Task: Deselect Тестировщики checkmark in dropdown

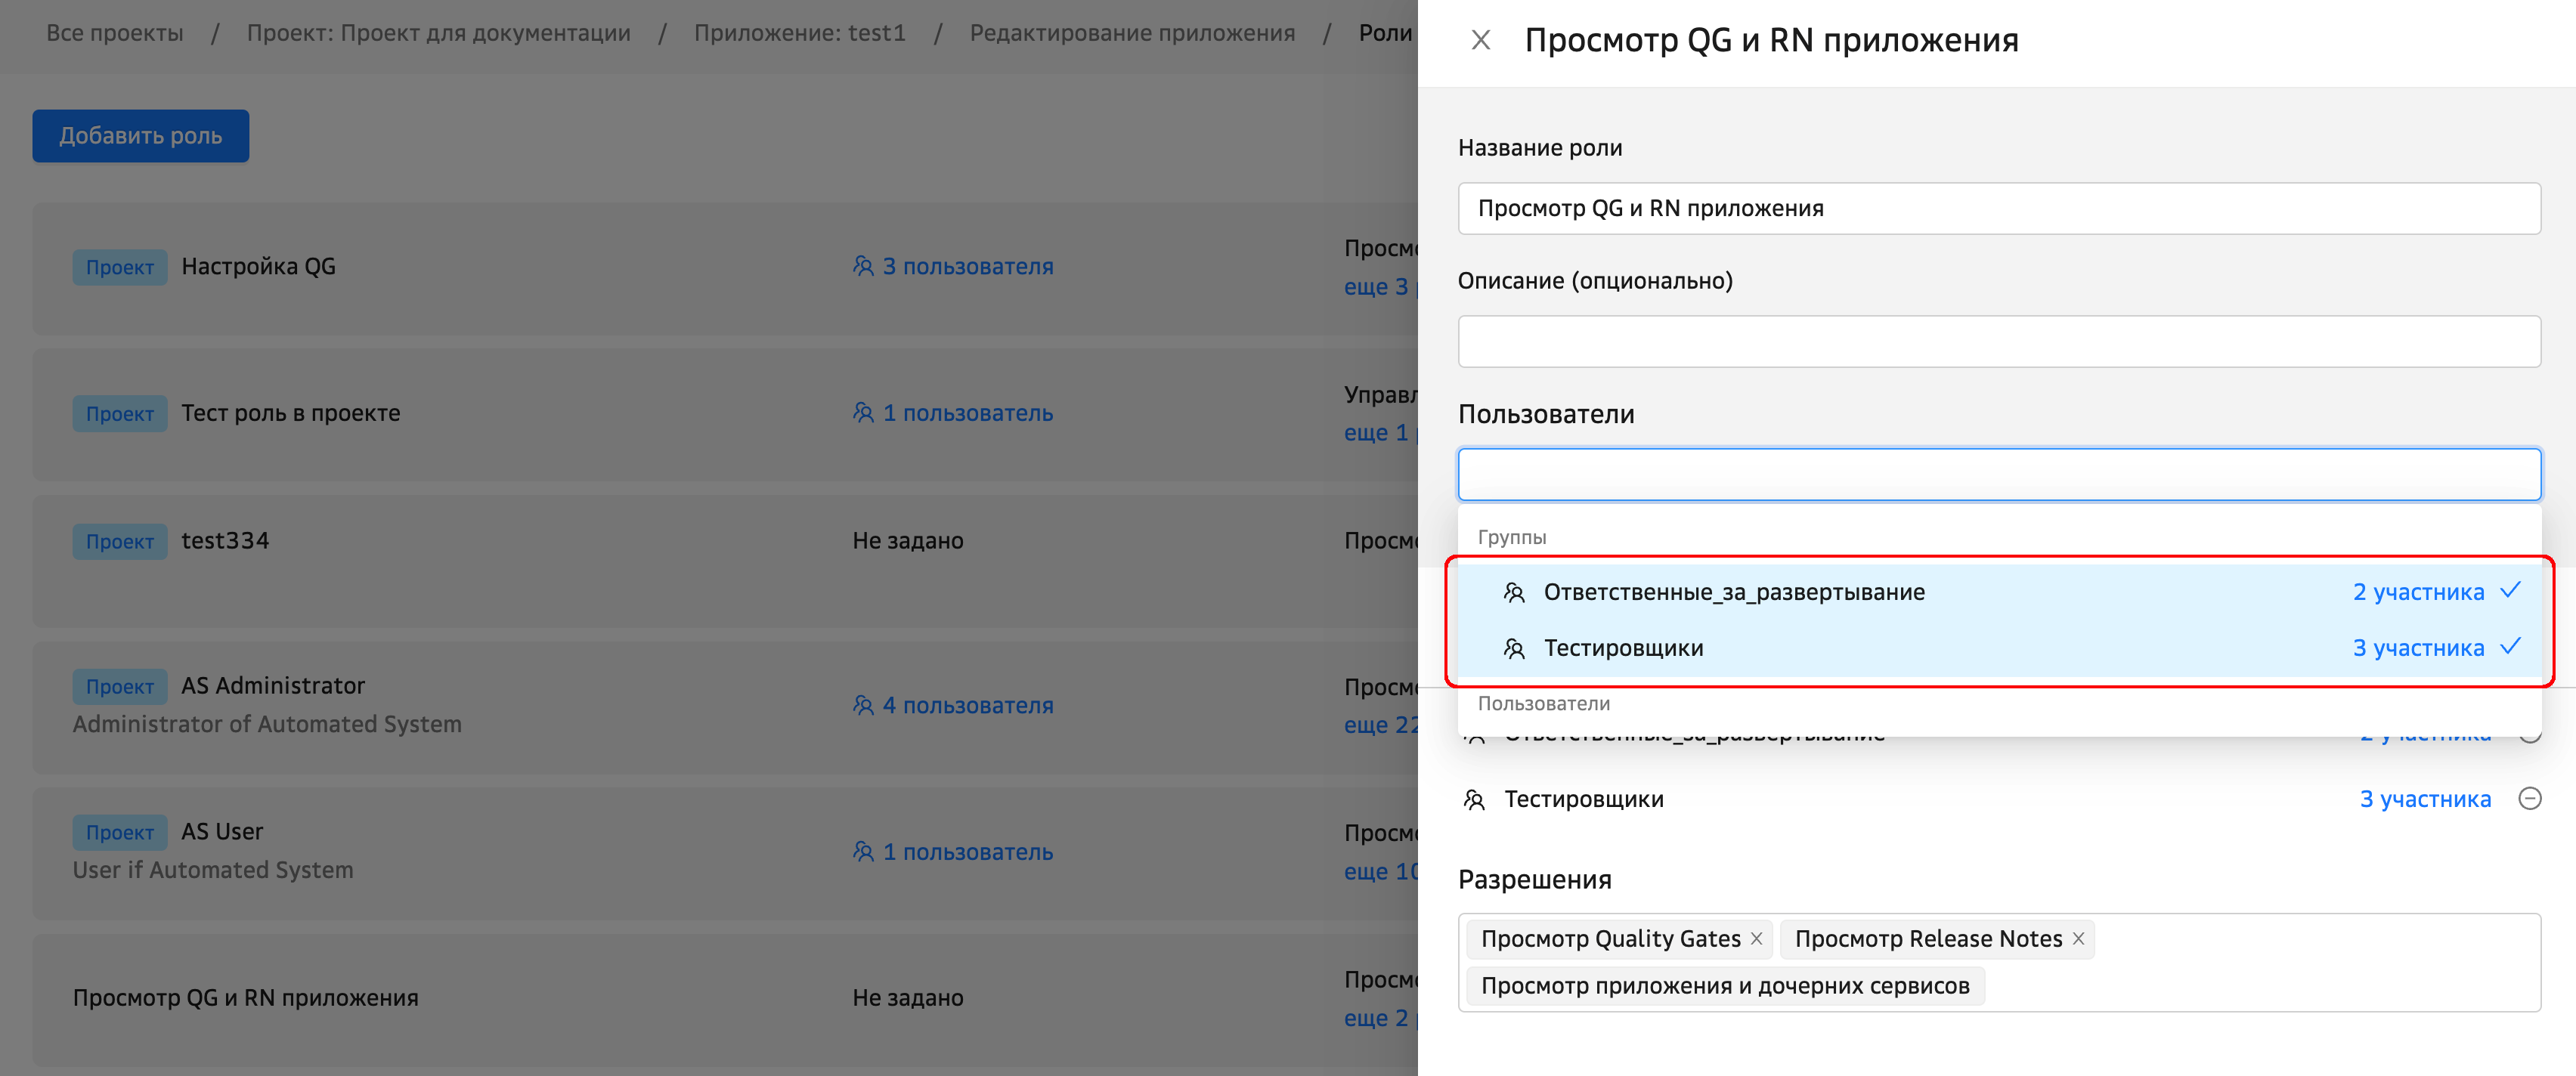Action: pos(2510,646)
